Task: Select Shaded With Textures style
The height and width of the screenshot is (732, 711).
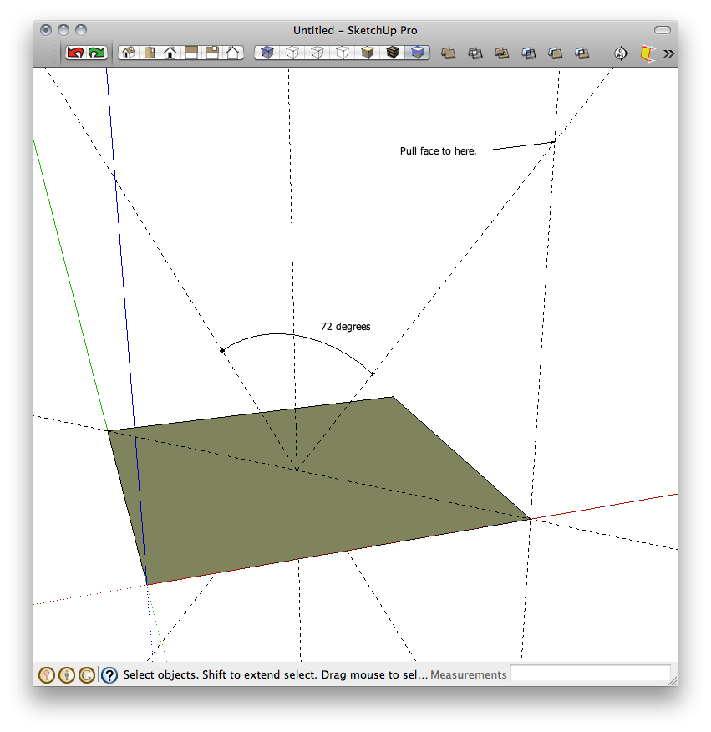Action: point(393,53)
